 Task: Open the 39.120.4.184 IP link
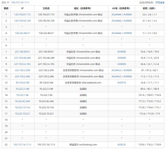22,82
